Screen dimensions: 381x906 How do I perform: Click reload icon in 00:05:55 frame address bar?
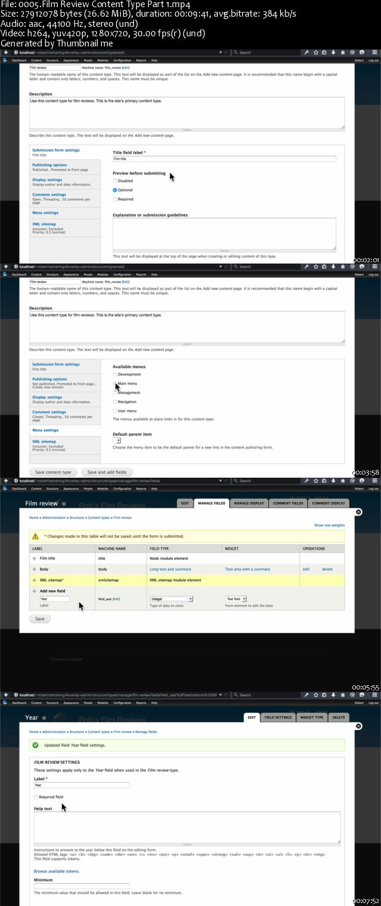[x=226, y=481]
